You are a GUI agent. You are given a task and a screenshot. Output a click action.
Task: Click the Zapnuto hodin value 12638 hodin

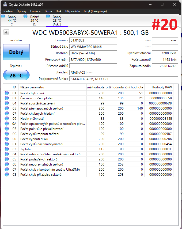click(165, 66)
